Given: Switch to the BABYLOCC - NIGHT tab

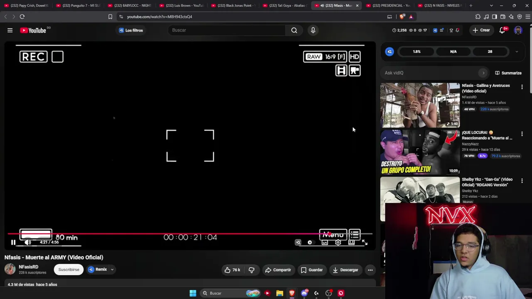Looking at the screenshot, I should (129, 5).
